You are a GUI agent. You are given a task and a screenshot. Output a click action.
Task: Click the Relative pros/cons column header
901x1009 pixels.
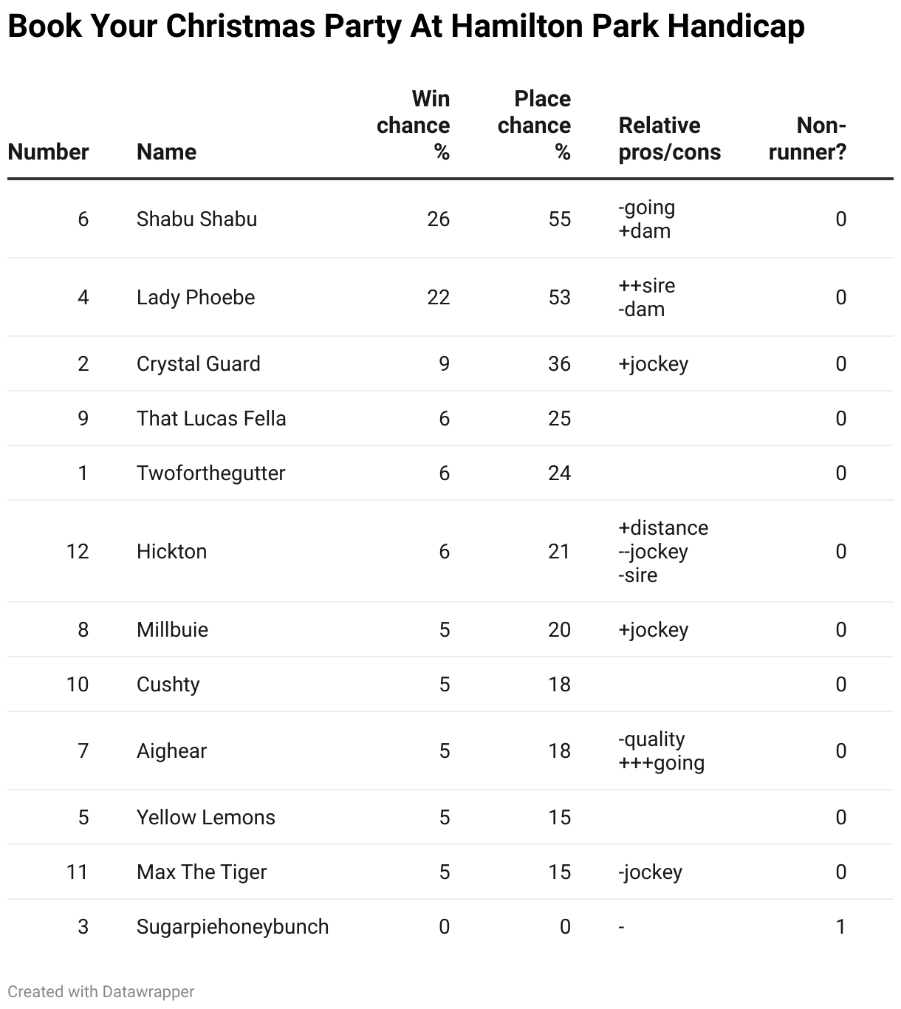pyautogui.click(x=669, y=139)
